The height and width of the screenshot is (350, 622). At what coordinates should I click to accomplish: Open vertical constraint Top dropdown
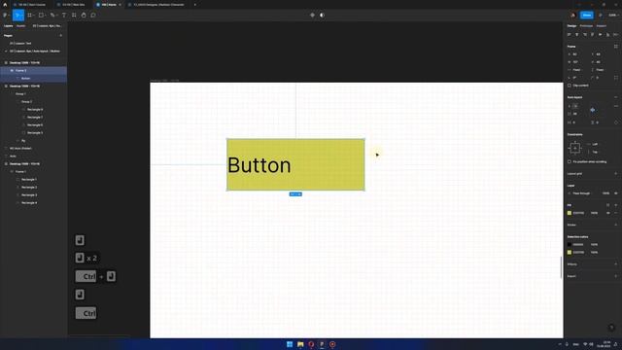click(x=594, y=152)
